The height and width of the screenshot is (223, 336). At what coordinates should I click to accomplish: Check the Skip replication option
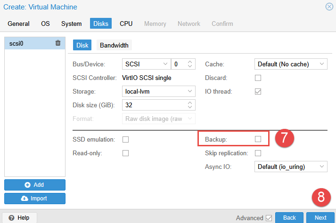(x=258, y=153)
